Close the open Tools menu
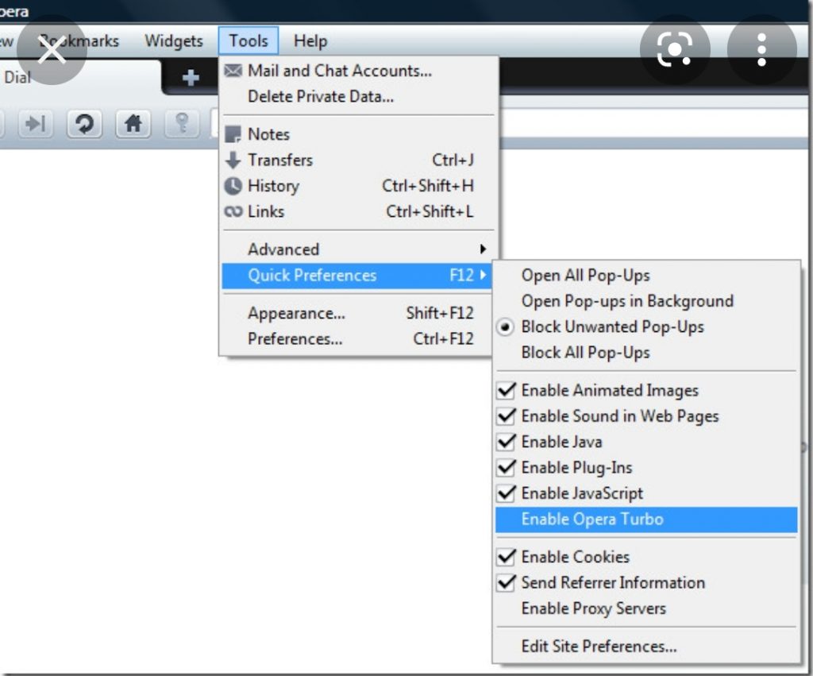This screenshot has width=813, height=676. pyautogui.click(x=249, y=41)
